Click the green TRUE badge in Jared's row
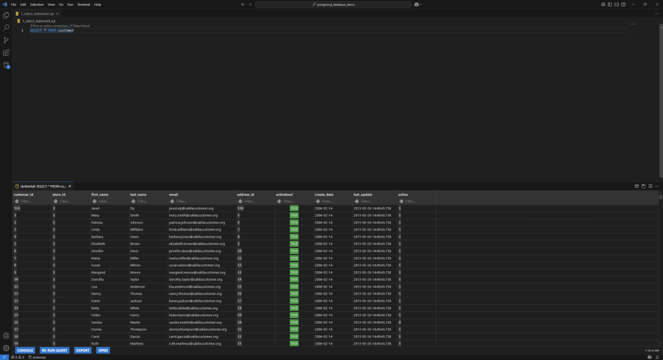The width and height of the screenshot is (663, 360). tap(294, 208)
